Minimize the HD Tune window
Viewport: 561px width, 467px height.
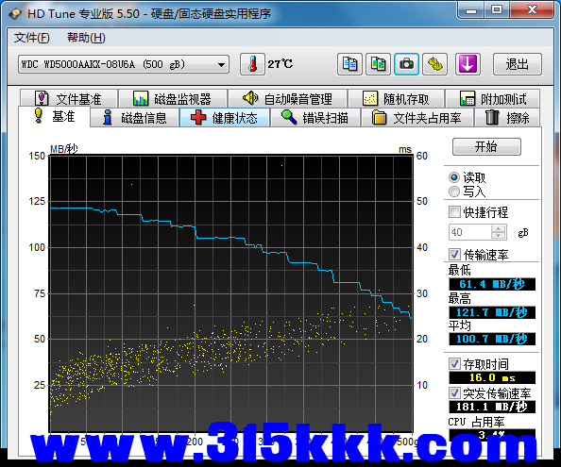coord(471,10)
